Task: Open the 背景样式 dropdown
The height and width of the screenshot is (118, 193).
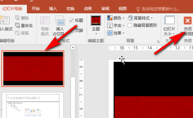Action: click(140, 18)
